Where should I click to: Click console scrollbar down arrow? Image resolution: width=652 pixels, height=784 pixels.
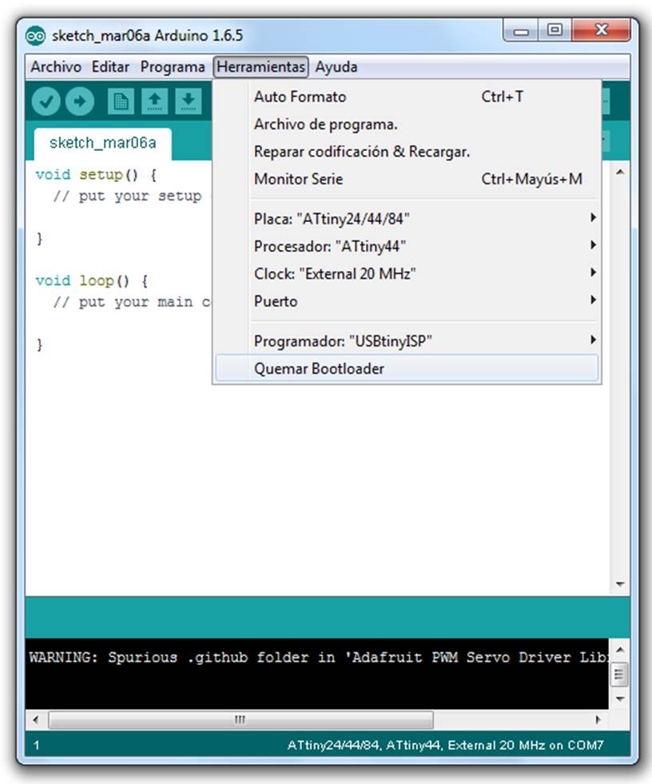(620, 699)
